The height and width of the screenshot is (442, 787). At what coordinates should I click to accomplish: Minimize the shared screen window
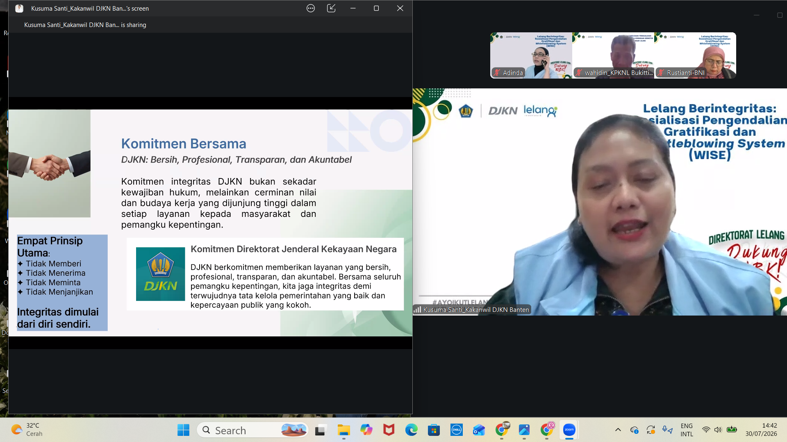tap(353, 8)
